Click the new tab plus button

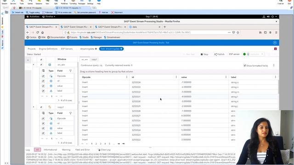coord(164,27)
